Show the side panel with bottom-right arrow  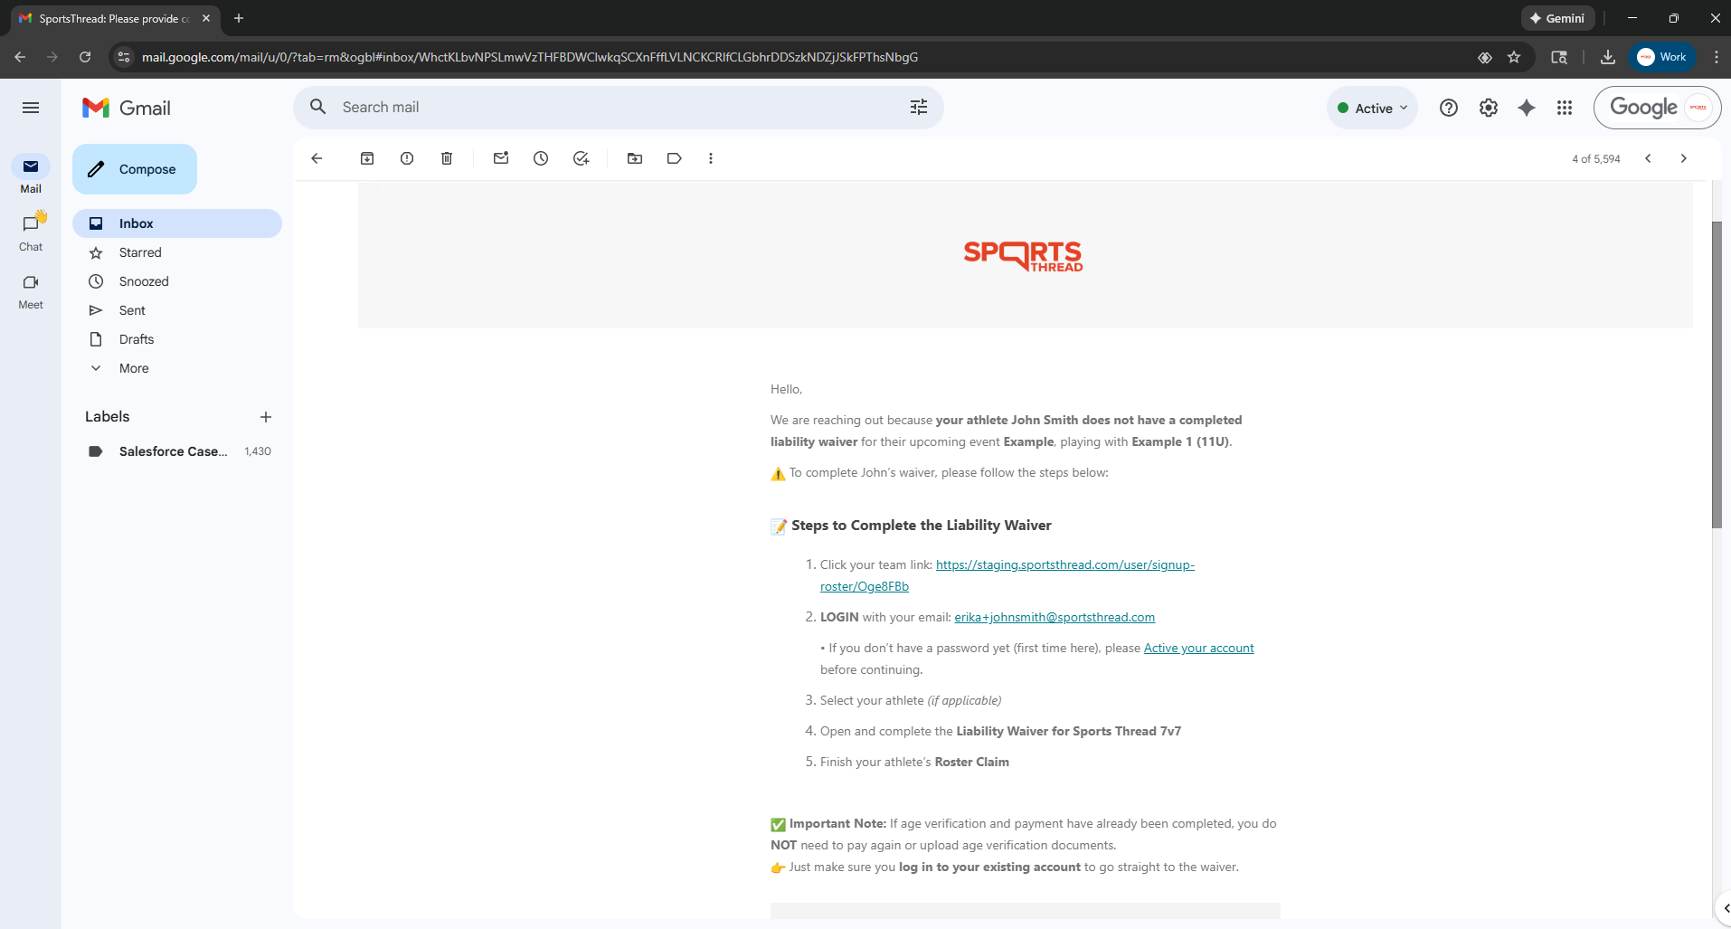coord(1726,907)
